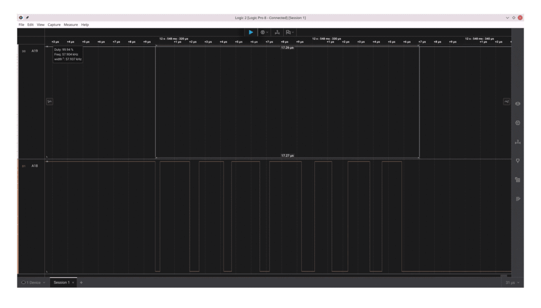The height and width of the screenshot is (308, 541).
Task: Open the File menu
Action: tap(21, 25)
